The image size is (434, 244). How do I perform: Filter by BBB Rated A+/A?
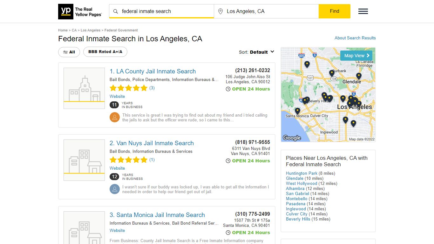click(105, 52)
